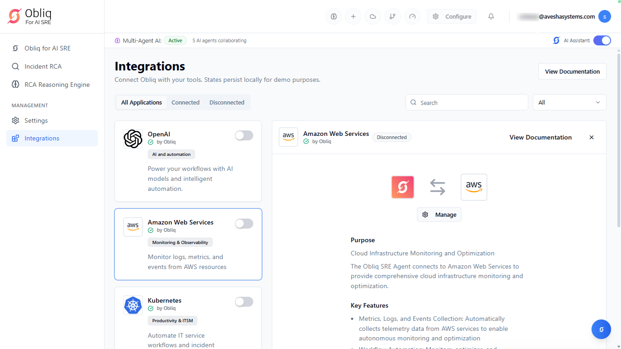Viewport: 621px width, 349px height.
Task: Select the Disconnected tab
Action: (227, 102)
